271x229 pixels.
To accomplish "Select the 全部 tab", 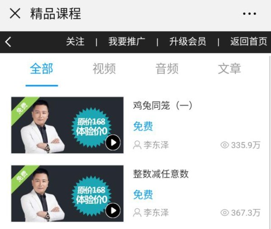I will tap(42, 69).
